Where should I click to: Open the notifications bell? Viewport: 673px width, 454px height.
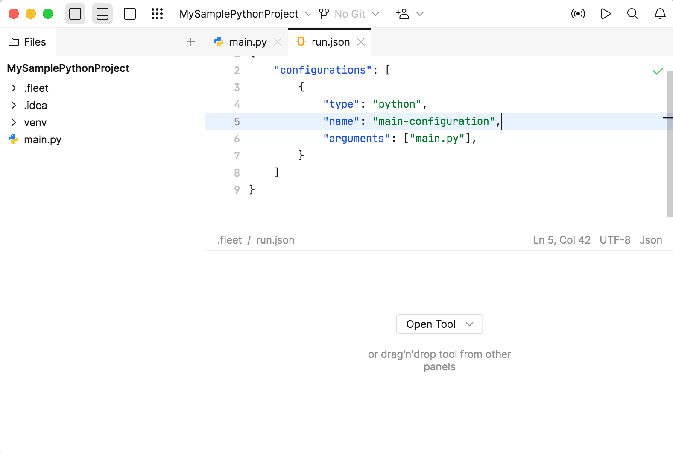[660, 14]
